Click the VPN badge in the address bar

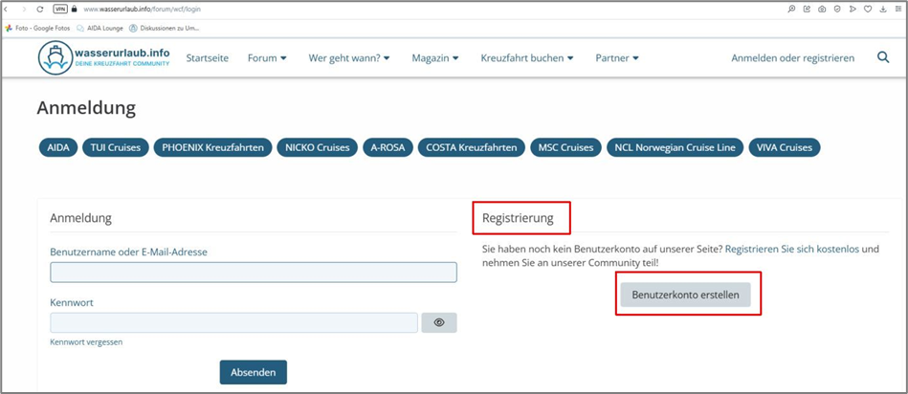pyautogui.click(x=60, y=9)
